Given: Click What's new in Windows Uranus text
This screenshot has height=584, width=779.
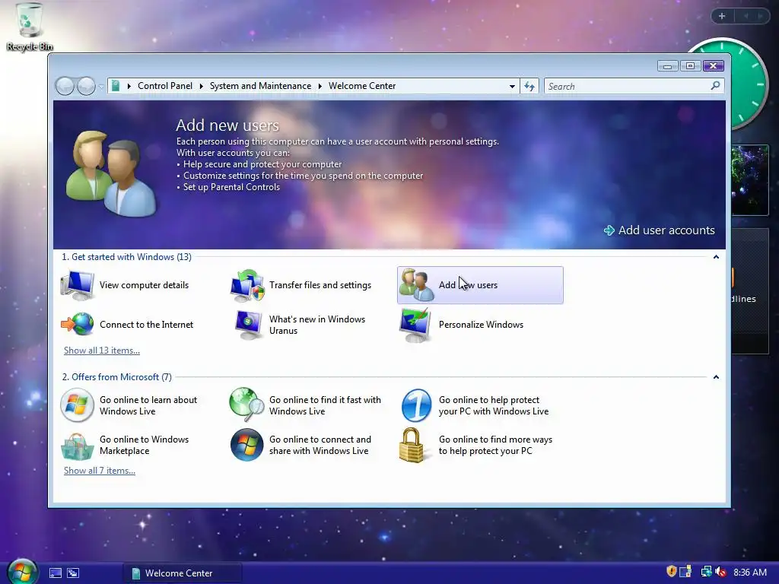Looking at the screenshot, I should coord(317,325).
